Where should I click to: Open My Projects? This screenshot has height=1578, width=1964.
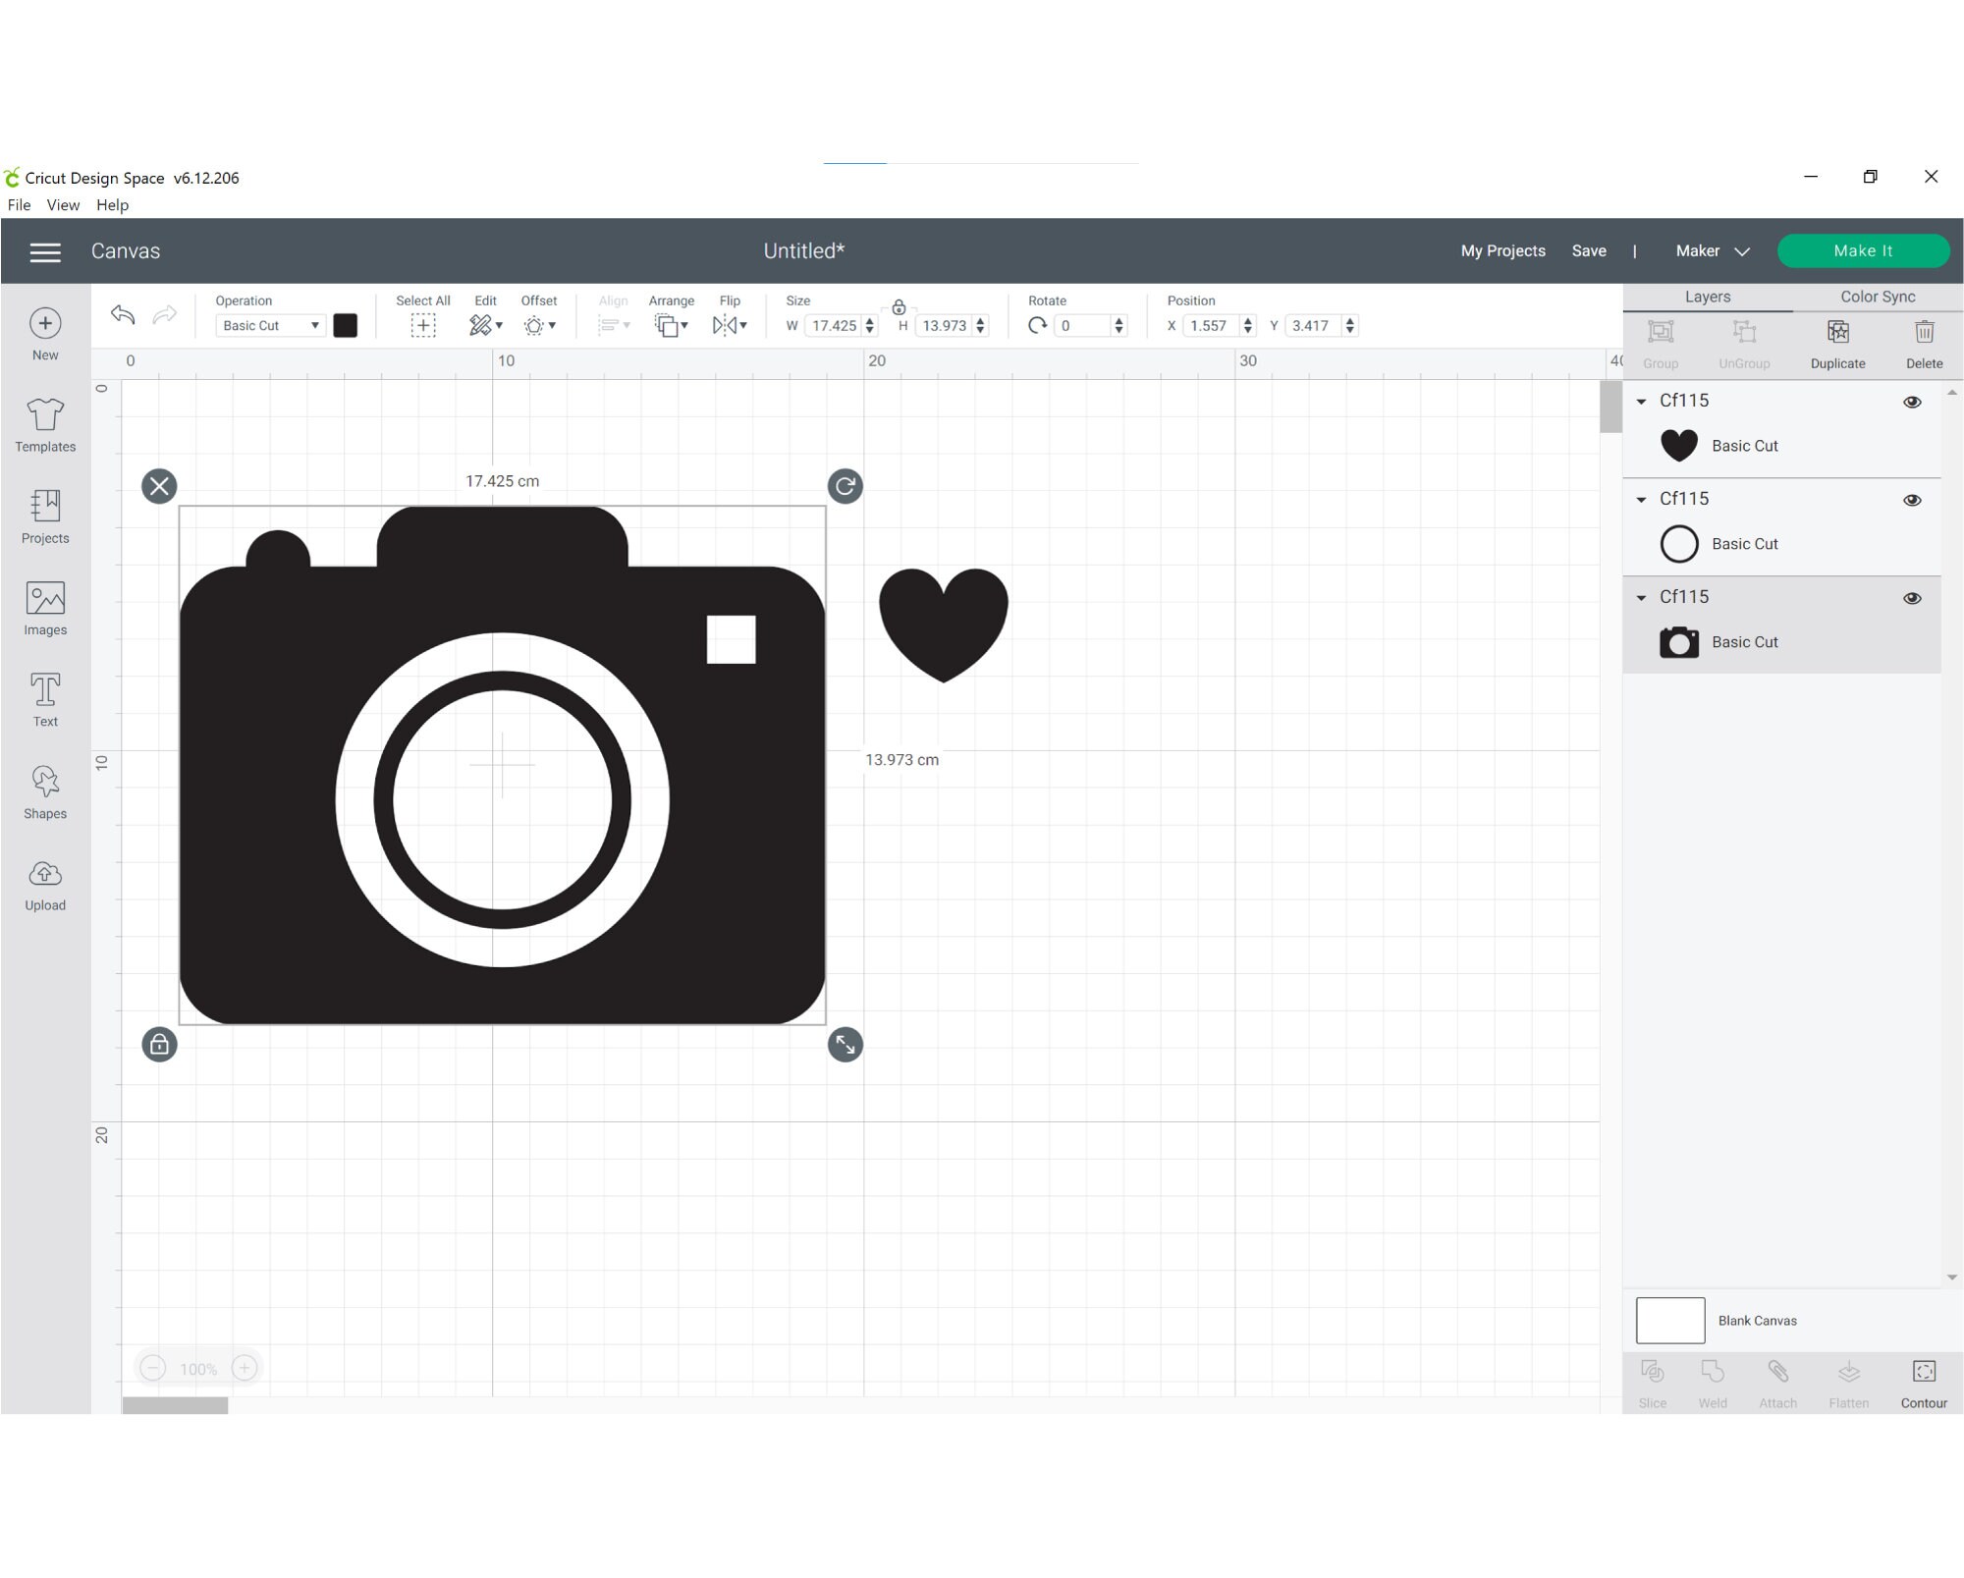(1502, 250)
